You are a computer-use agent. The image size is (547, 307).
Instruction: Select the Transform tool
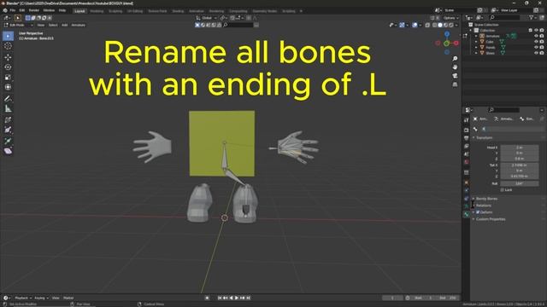pyautogui.click(x=8, y=87)
